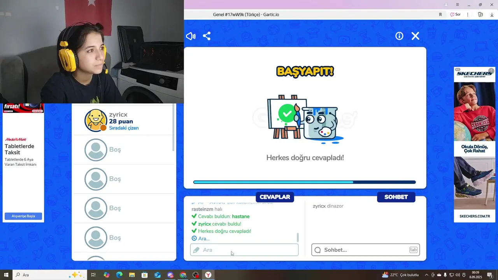Launch Copilot from the taskbar

point(107,275)
